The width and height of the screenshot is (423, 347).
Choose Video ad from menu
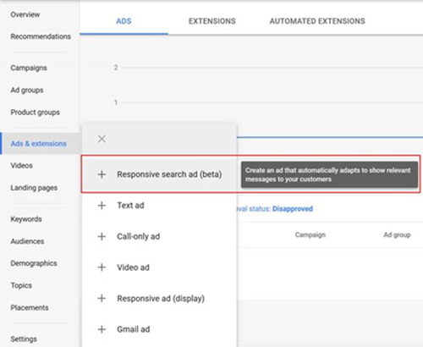click(159, 267)
